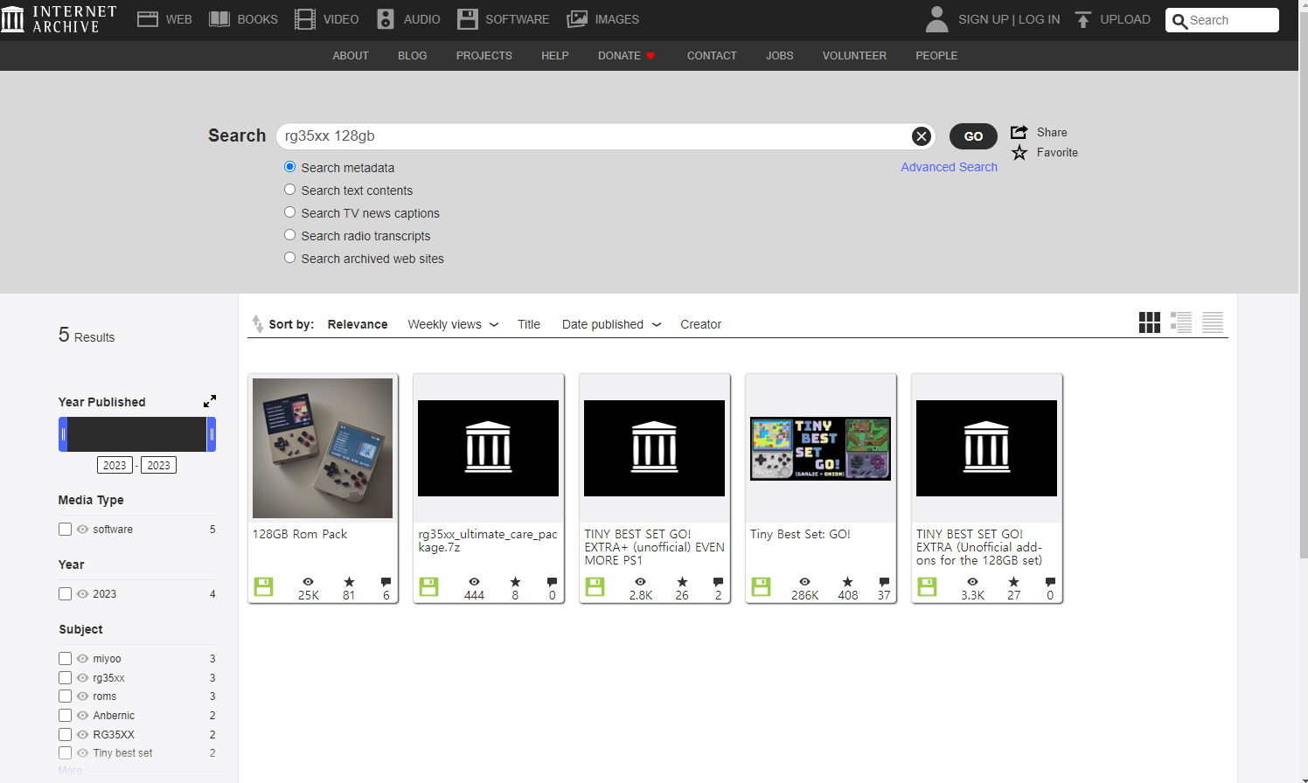Click software icon on TINY BEST SET GO! EXTRA+ card
The image size is (1308, 783).
coord(595,587)
